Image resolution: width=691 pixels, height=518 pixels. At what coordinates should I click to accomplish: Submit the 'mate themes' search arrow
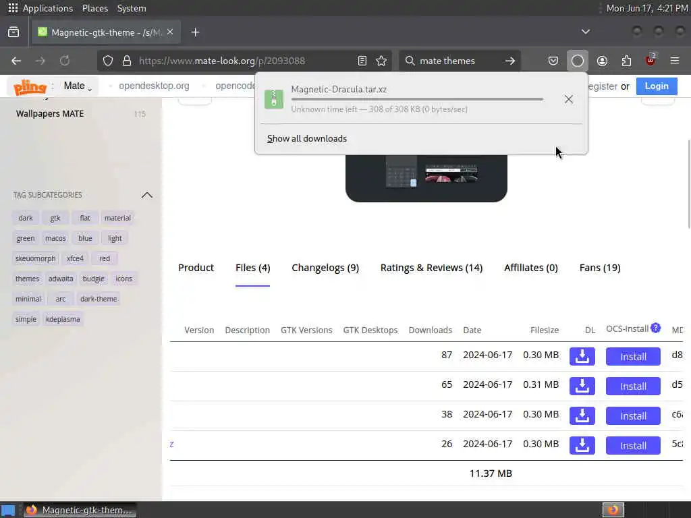click(510, 61)
